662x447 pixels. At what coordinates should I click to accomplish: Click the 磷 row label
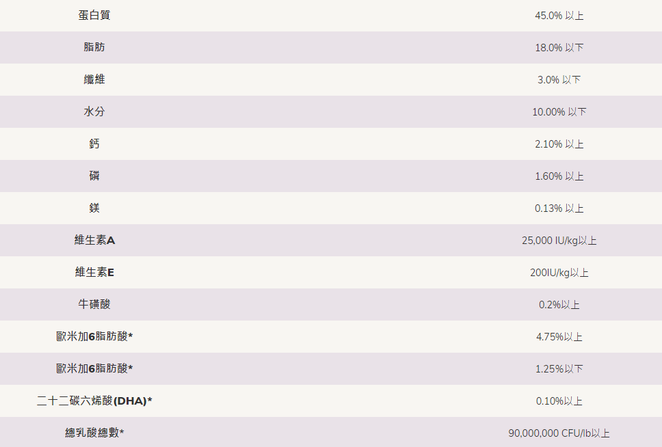(x=94, y=176)
